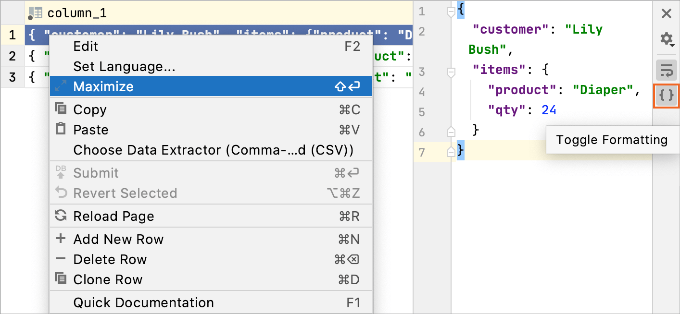This screenshot has height=314, width=680.
Task: Open Quick Documentation from the context menu
Action: coord(143,302)
